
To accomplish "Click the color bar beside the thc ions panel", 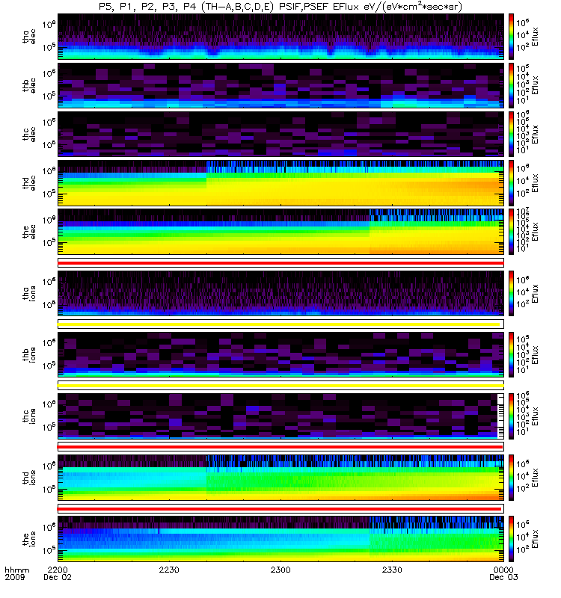I will [511, 416].
